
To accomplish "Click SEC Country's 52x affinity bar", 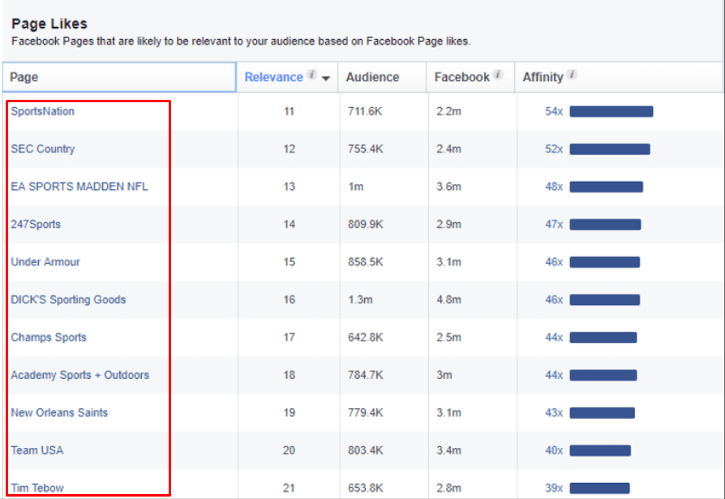I will click(x=610, y=149).
